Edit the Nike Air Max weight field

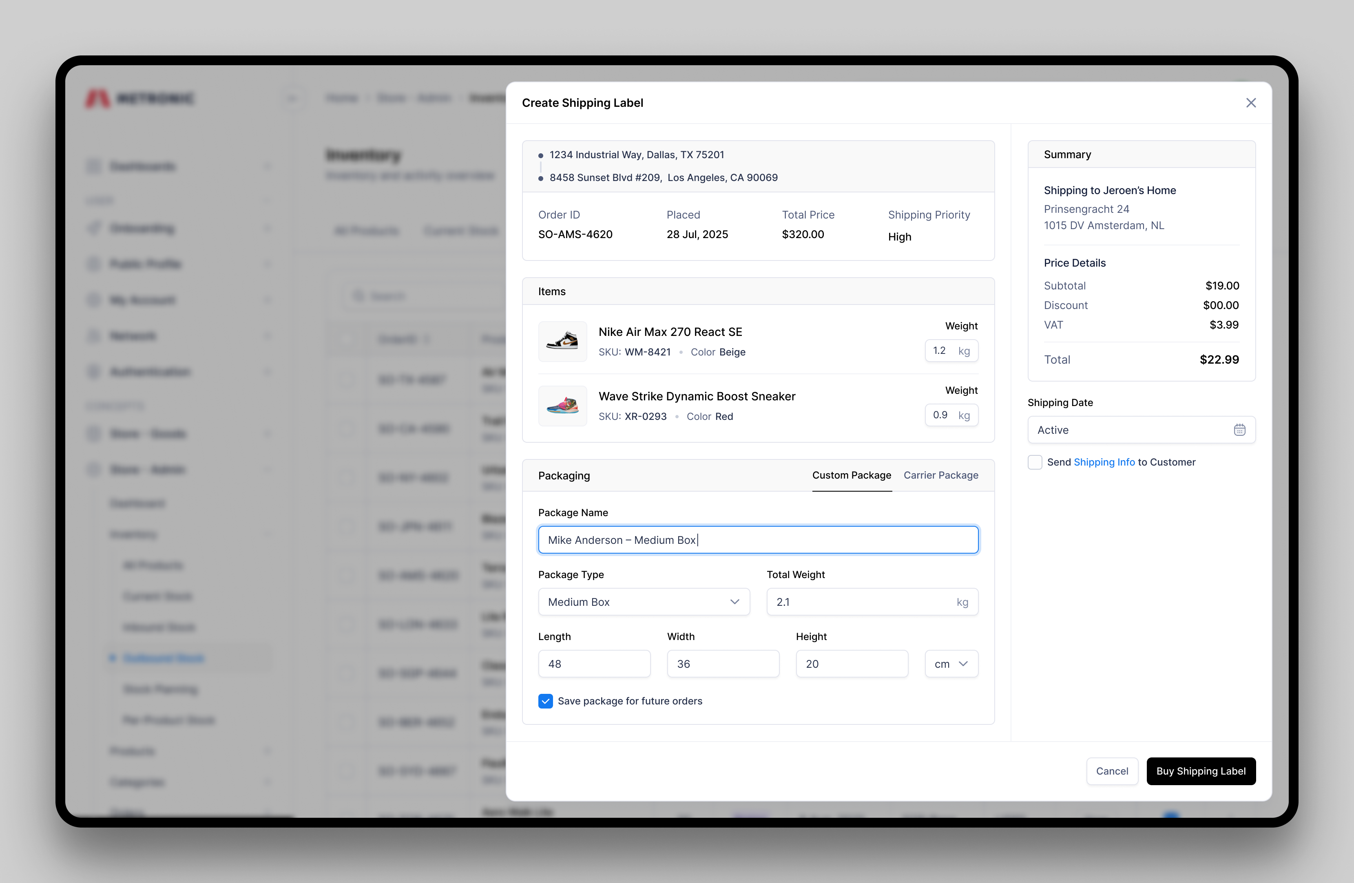tap(951, 351)
